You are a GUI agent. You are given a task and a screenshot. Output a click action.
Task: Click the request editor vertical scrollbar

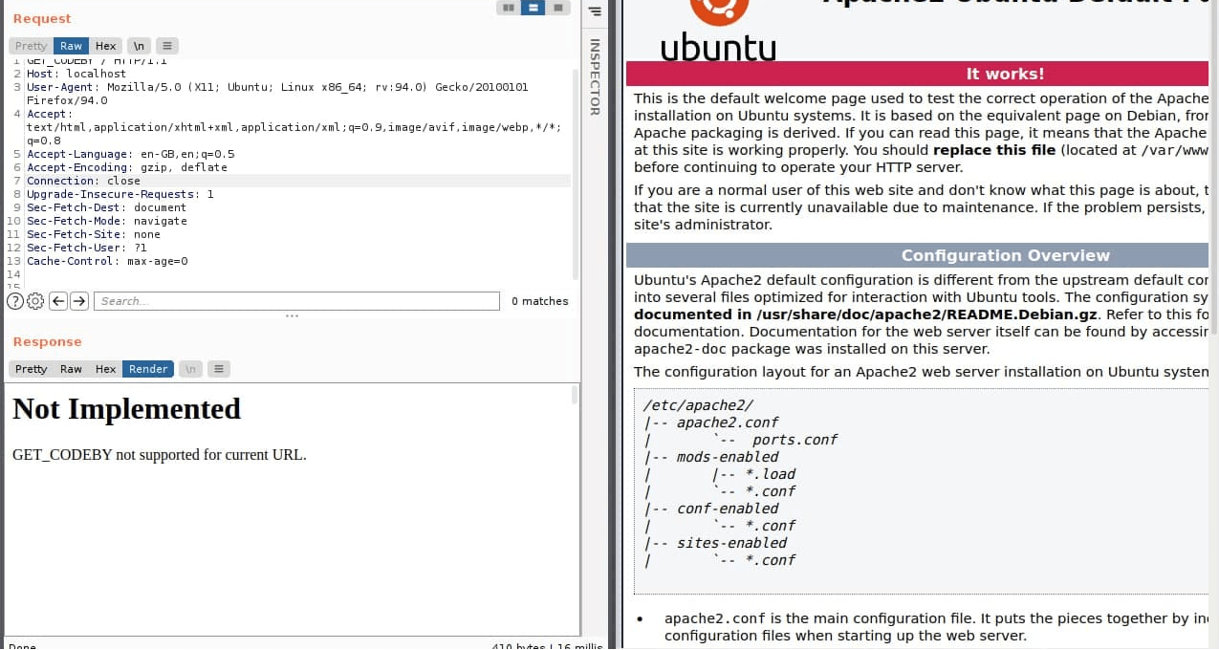[575, 172]
